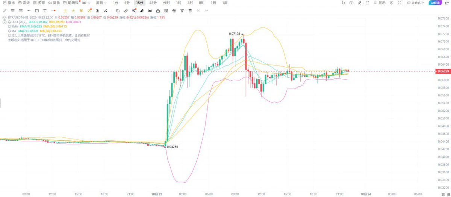Image resolution: width=451 pixels, height=197 pixels.
Task: Expand the candlestick chart type dropdown
Action: (x=86, y=3)
